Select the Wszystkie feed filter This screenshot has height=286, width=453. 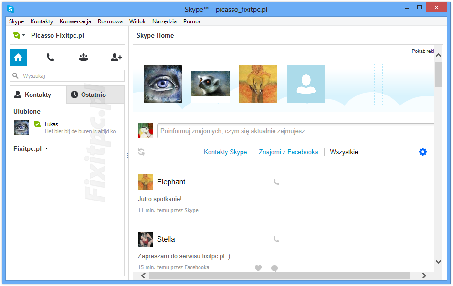344,152
